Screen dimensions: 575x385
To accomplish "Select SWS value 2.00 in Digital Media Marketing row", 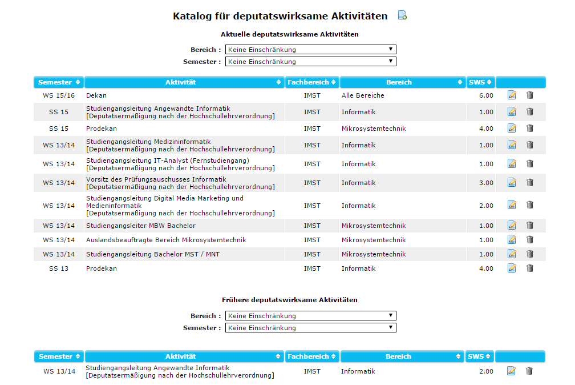I will tap(486, 206).
